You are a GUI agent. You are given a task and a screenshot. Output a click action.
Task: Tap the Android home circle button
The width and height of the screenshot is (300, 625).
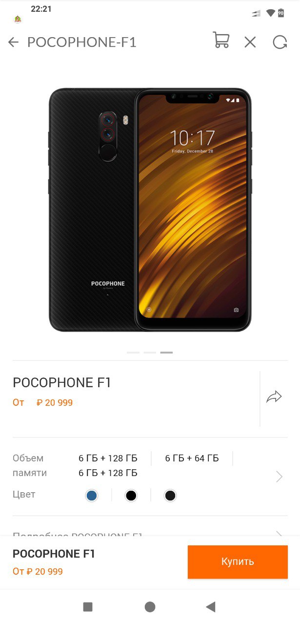tap(150, 607)
